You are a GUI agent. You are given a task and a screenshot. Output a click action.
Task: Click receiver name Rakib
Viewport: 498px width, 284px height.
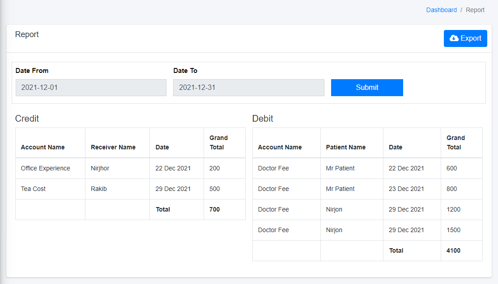pos(98,189)
